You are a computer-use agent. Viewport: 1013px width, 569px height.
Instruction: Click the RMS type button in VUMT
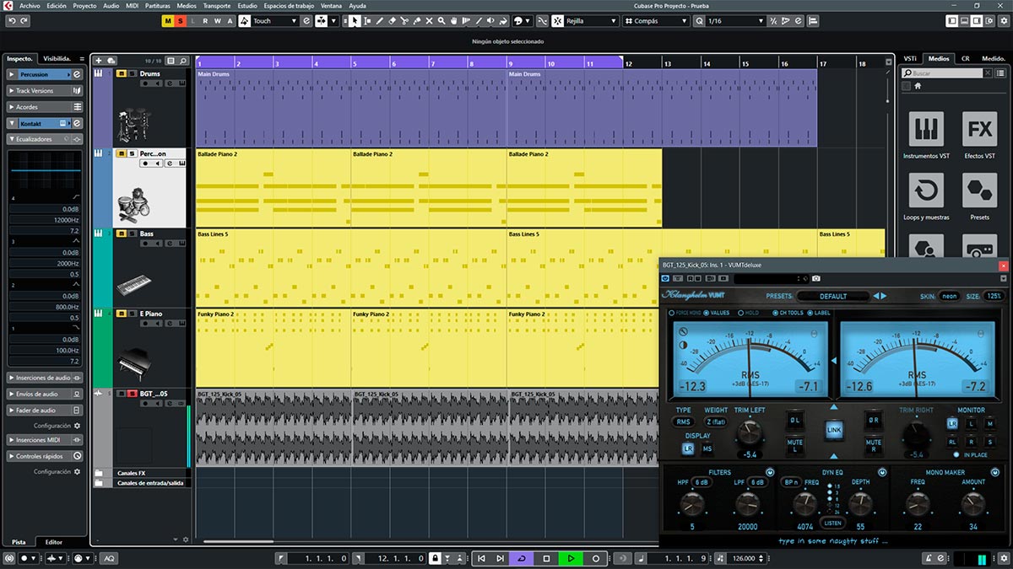(x=683, y=422)
